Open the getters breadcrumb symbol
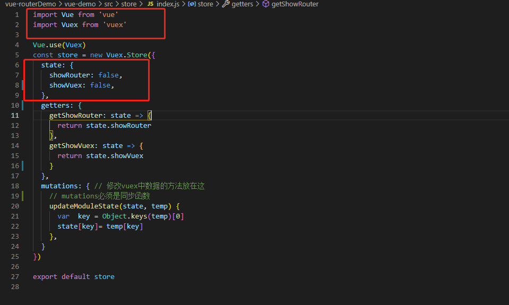Screen dimensions: 509x305 tap(242, 4)
